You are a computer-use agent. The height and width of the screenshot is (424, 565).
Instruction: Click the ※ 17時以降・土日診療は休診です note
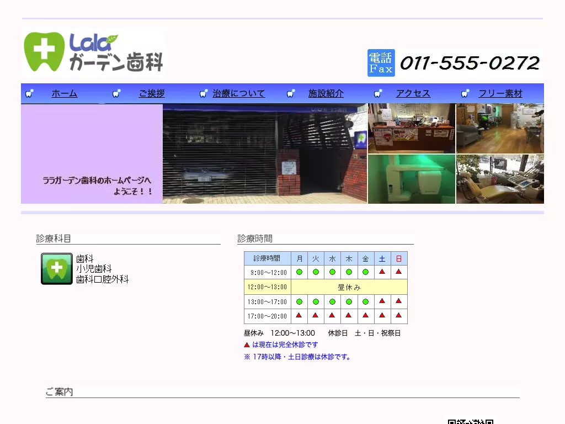point(297,357)
